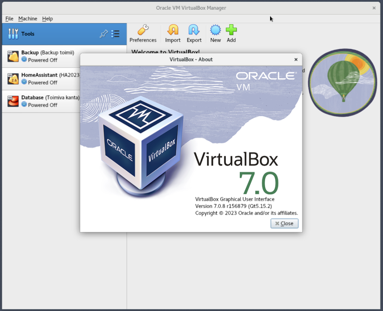Select the HomeAssistant virtual machine
383x311 pixels.
pos(41,79)
